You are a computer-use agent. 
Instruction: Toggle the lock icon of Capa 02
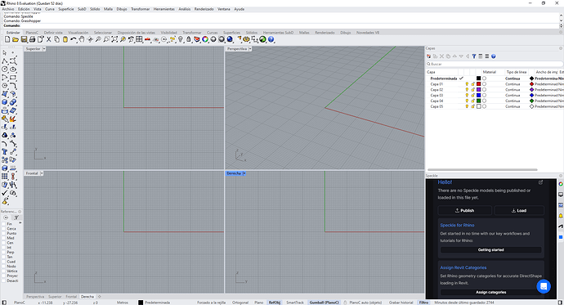click(473, 90)
